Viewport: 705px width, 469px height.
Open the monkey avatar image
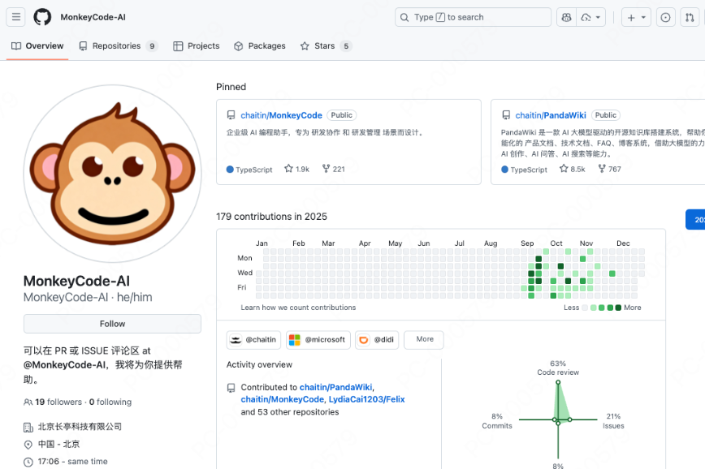pyautogui.click(x=112, y=174)
